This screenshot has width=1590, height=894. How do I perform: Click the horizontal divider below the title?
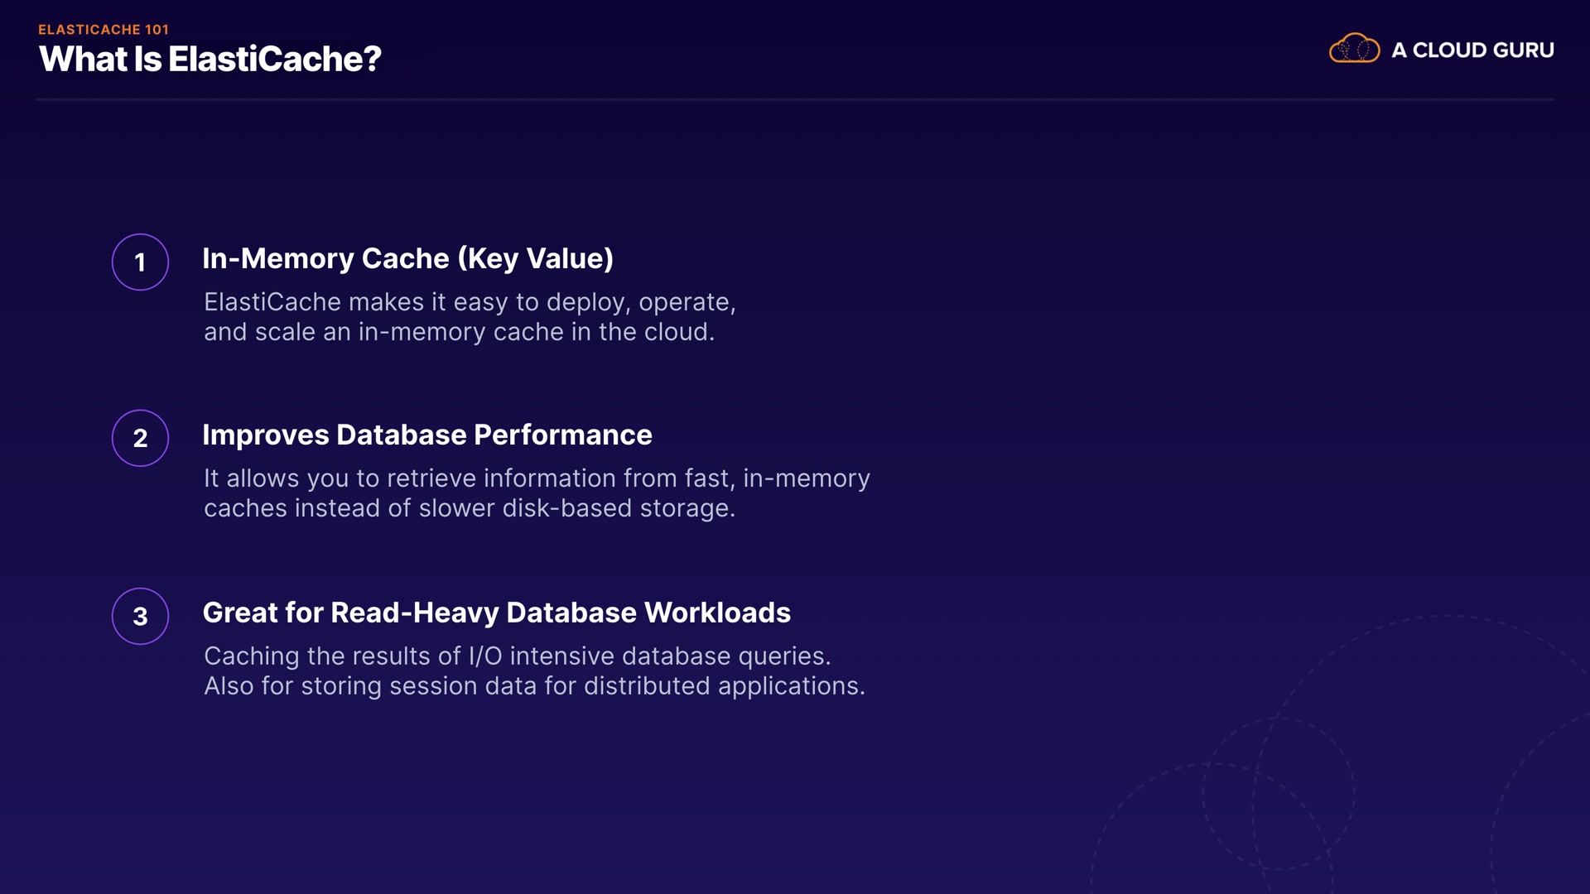(795, 100)
